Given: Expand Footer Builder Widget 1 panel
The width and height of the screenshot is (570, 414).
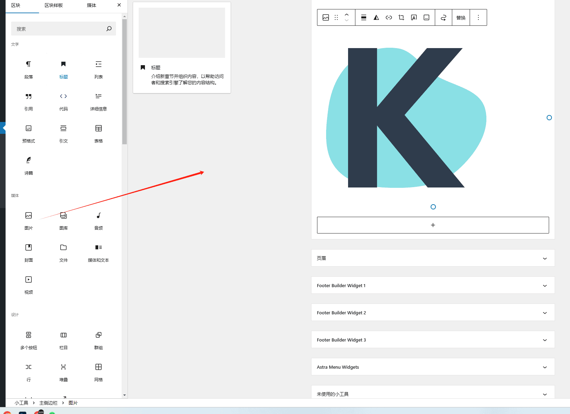Looking at the screenshot, I should [x=433, y=285].
